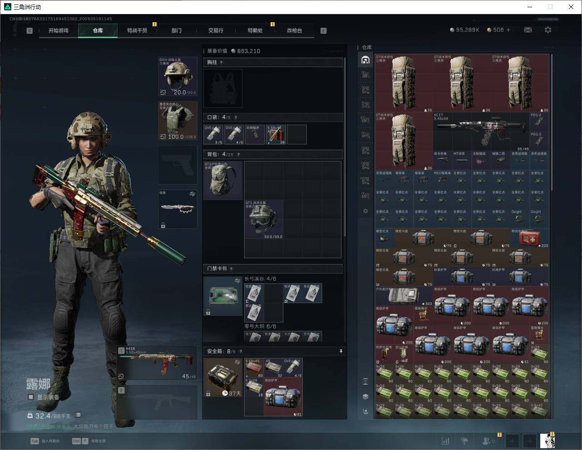Select the pocket ammo box showing 28

pyautogui.click(x=276, y=135)
